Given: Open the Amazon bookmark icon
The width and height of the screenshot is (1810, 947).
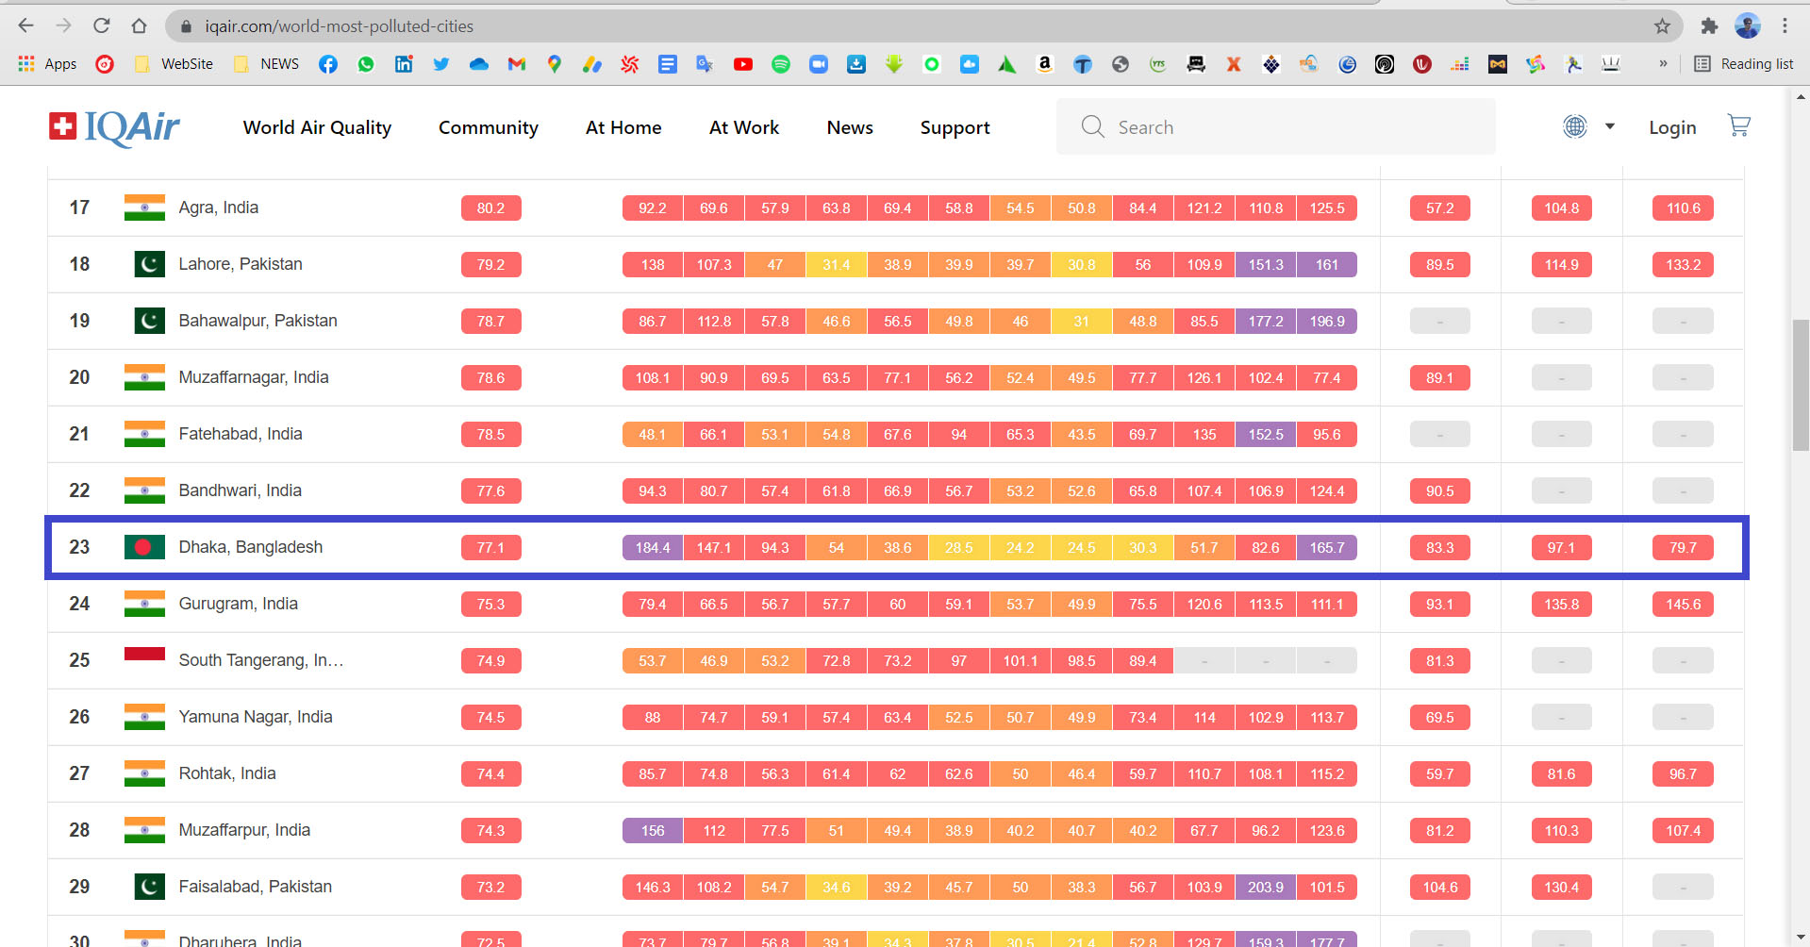Looking at the screenshot, I should point(1044,64).
